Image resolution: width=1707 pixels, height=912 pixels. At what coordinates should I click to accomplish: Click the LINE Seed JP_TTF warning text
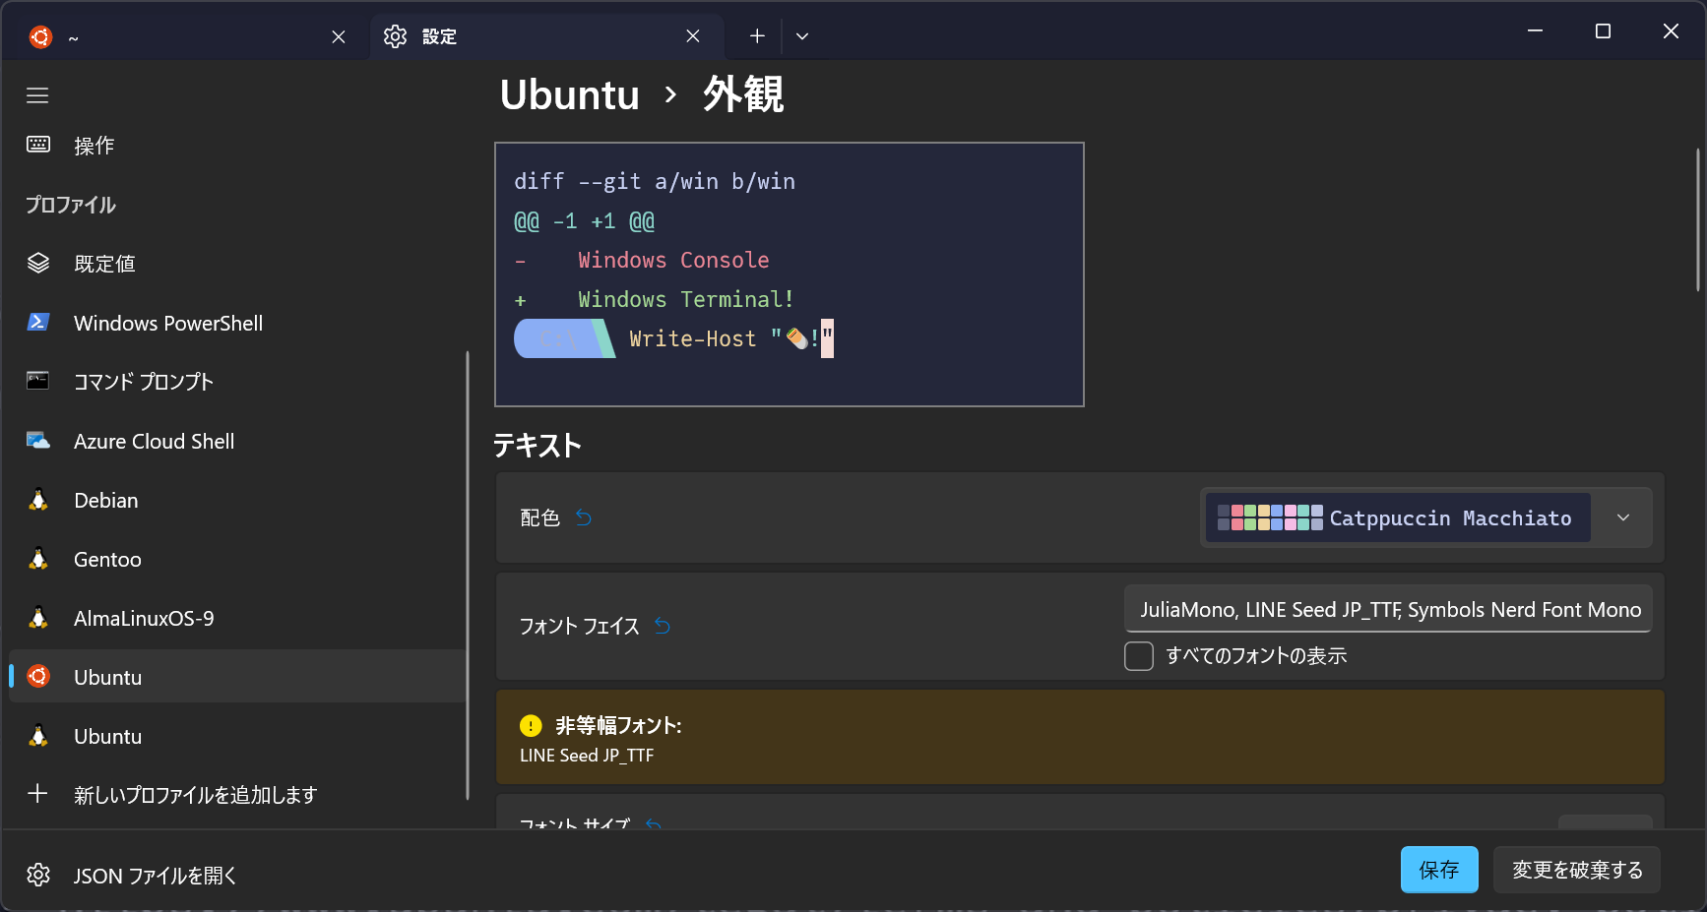(587, 756)
